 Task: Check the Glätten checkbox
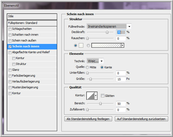tap(103, 96)
